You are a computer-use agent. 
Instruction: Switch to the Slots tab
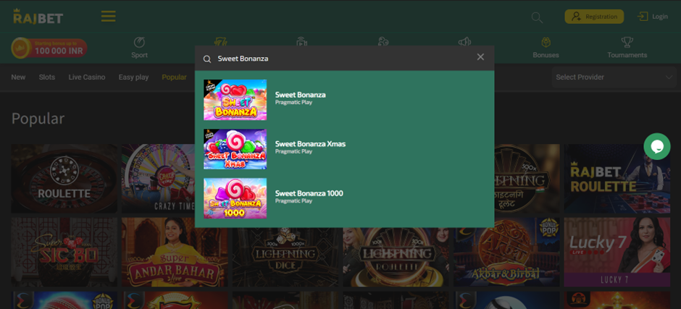[46, 77]
